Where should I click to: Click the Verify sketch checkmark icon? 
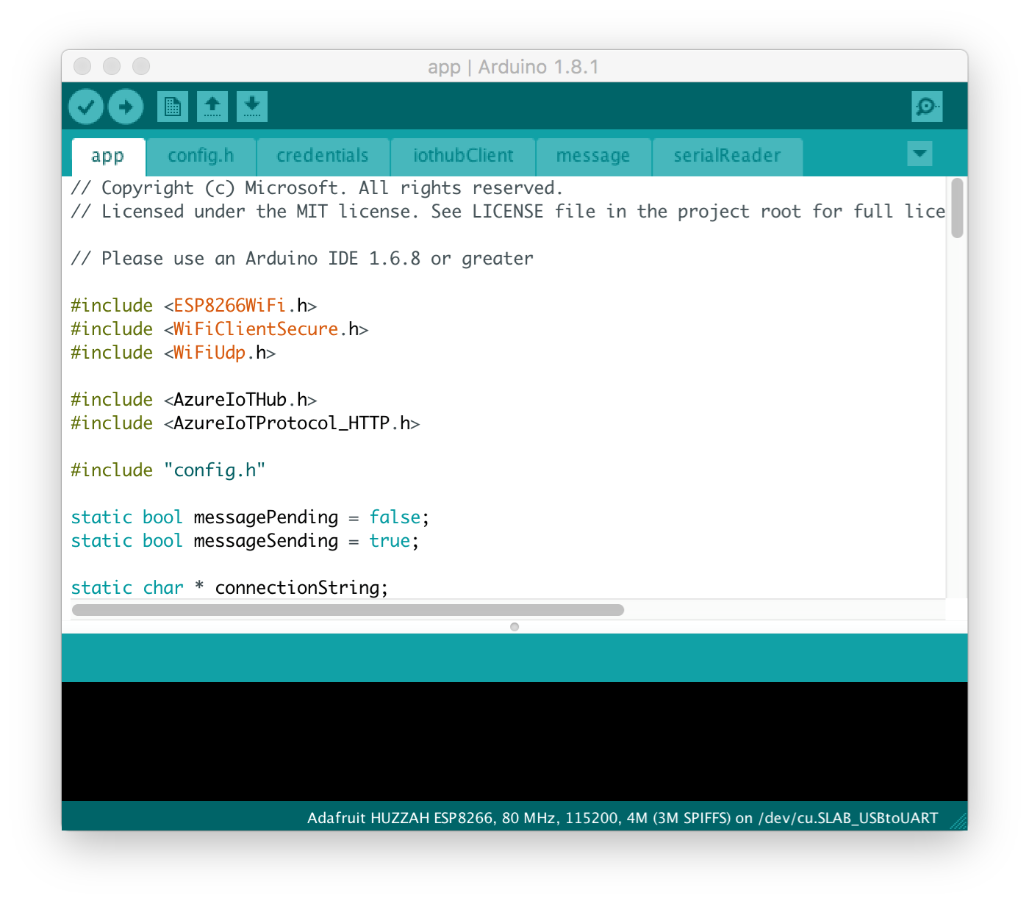pyautogui.click(x=86, y=107)
